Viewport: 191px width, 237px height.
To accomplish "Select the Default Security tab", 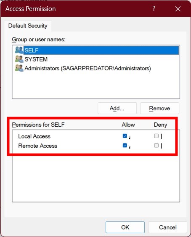I will (28, 26).
